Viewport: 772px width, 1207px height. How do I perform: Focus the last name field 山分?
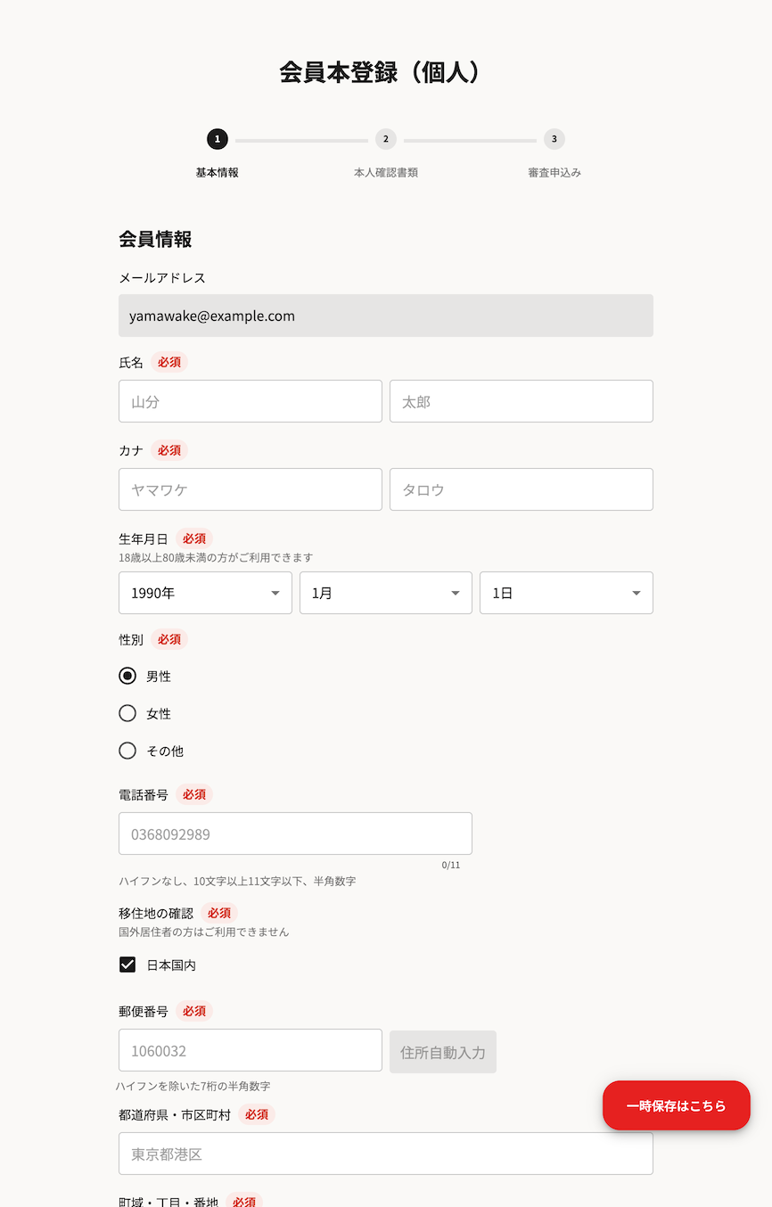click(250, 401)
